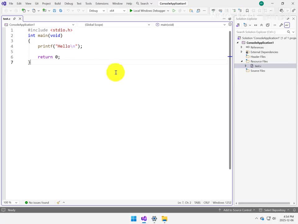The height and width of the screenshot is (224, 298).
Task: Open Properties via the wrench icon
Action: tap(281, 25)
